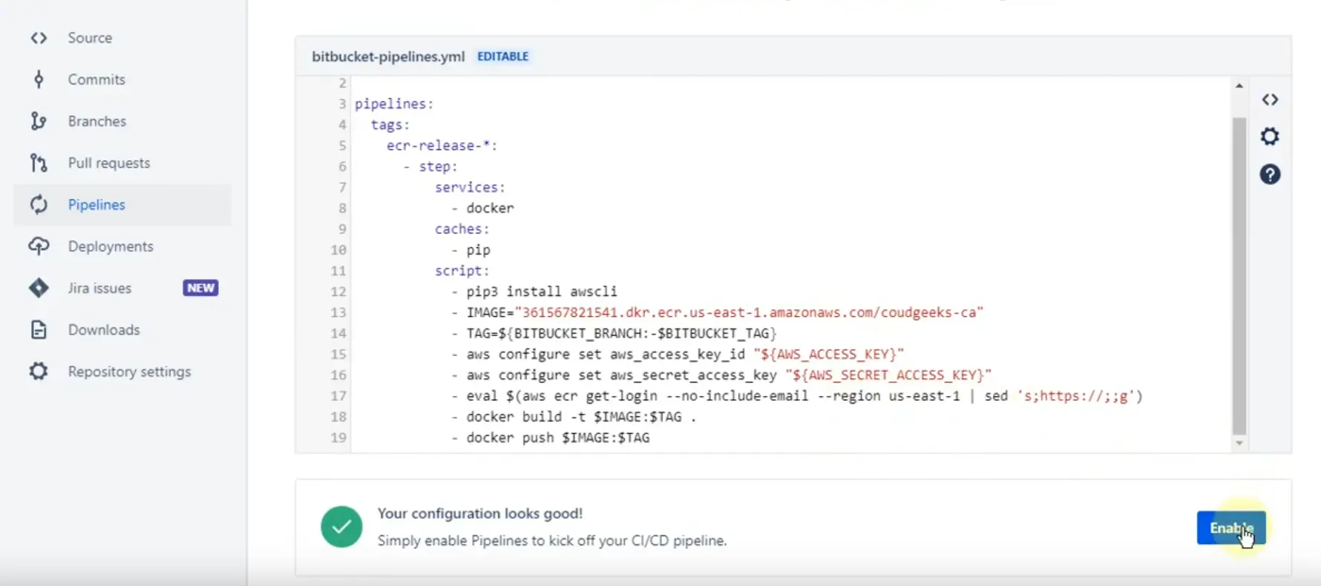Click the aws_access_key_id configure line

(678, 354)
